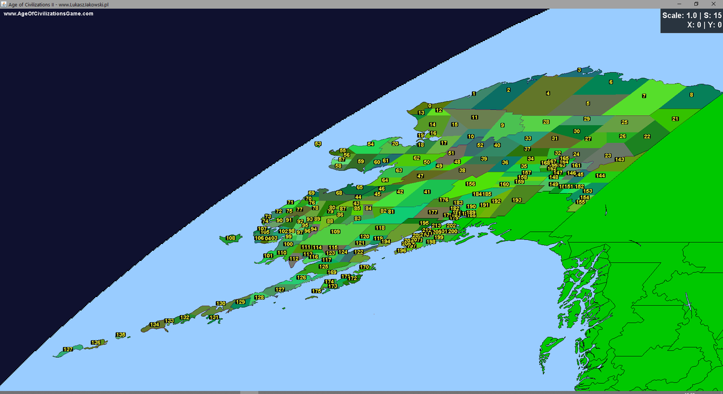Pick the province marked 144
The height and width of the screenshot is (394, 723).
coord(600,176)
